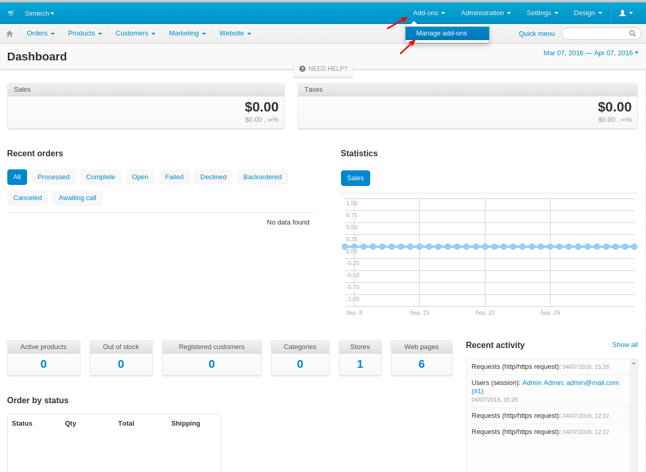Filter recent orders by Declined
This screenshot has height=472, width=646.
point(213,177)
